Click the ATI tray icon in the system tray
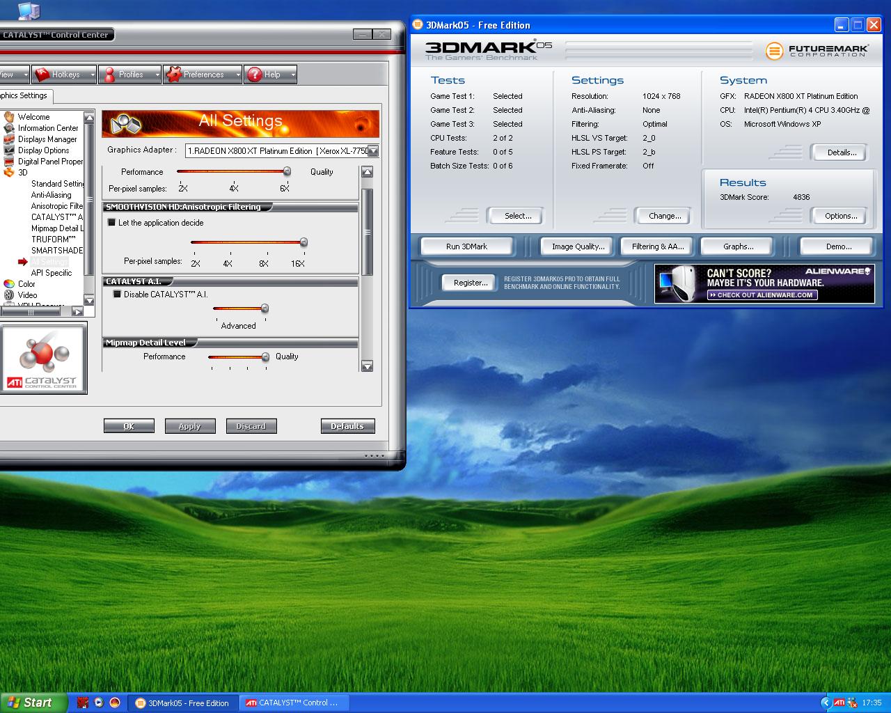Viewport: 891px width, 713px height. [839, 703]
